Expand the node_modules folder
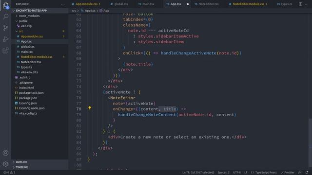312x175 pixels. click(x=40, y=16)
